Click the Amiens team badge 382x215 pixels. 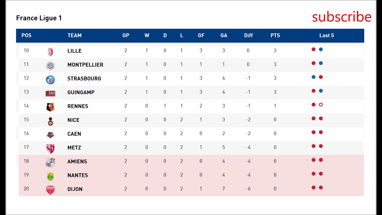click(50, 162)
